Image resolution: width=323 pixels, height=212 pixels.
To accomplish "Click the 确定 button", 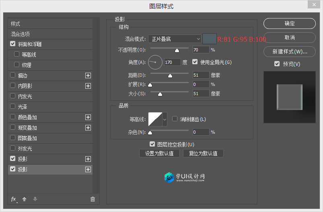I will 289,24.
